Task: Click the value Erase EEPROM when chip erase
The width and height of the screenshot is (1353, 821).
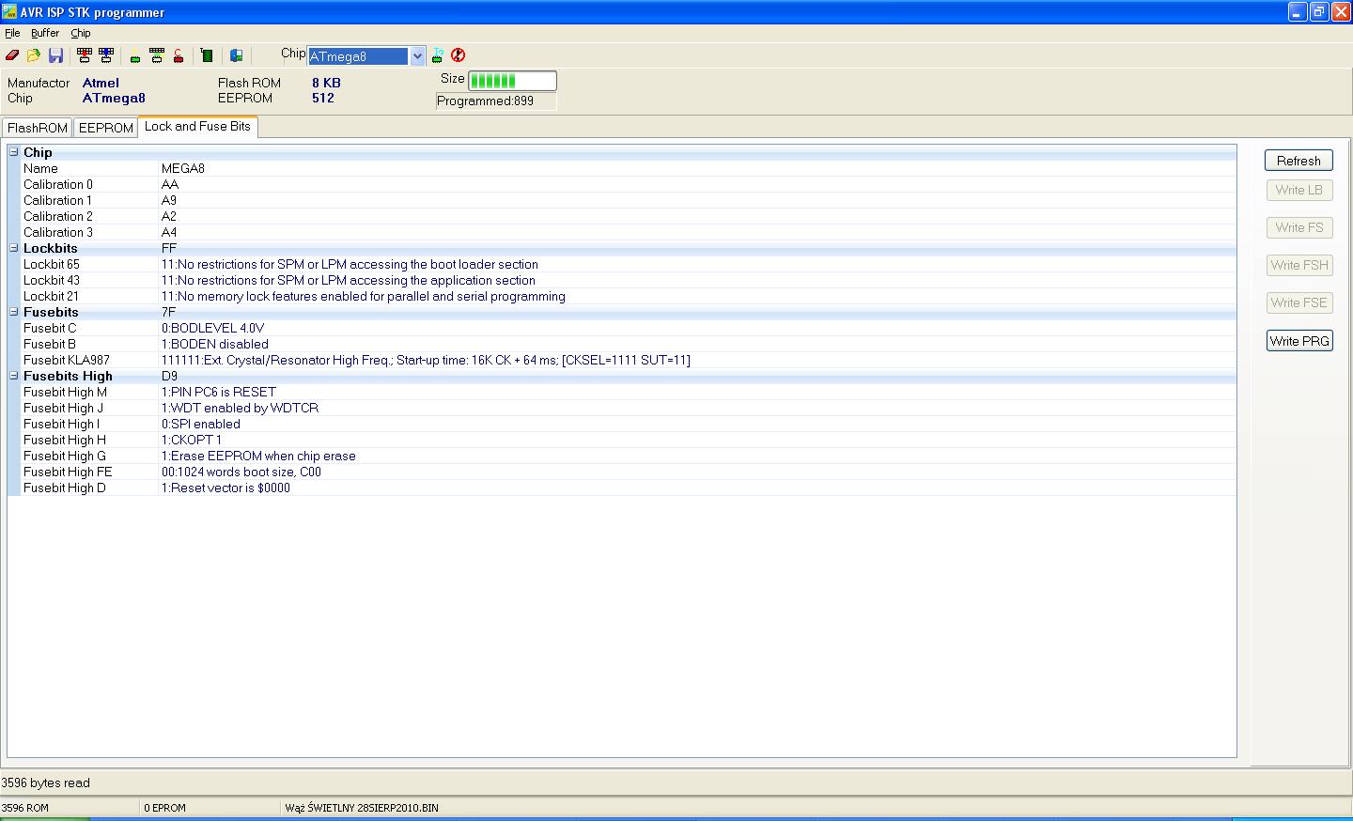Action: point(258,456)
